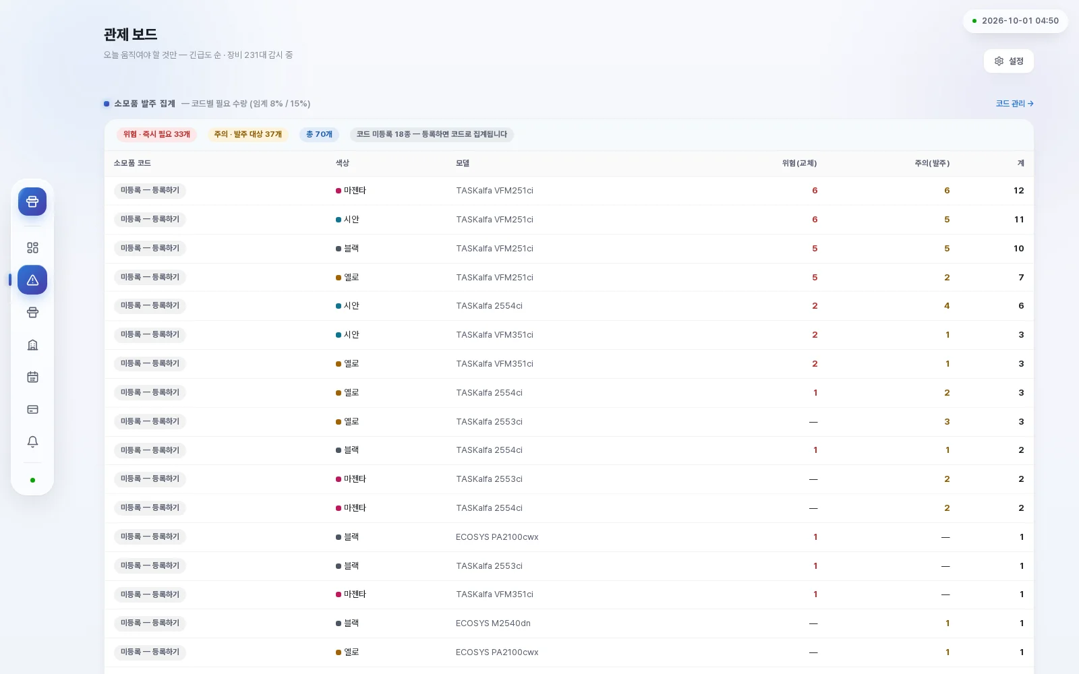Click the 2026-10-01 04:50 timestamp badge
The height and width of the screenshot is (674, 1079).
[1015, 21]
